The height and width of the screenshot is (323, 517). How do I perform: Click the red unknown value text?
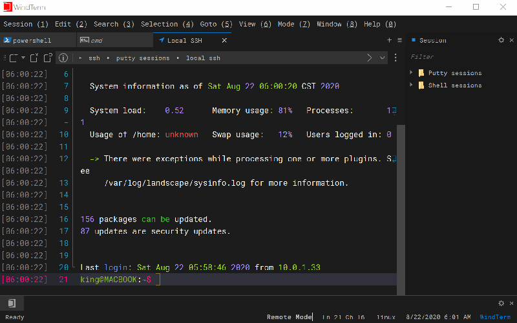coord(182,135)
